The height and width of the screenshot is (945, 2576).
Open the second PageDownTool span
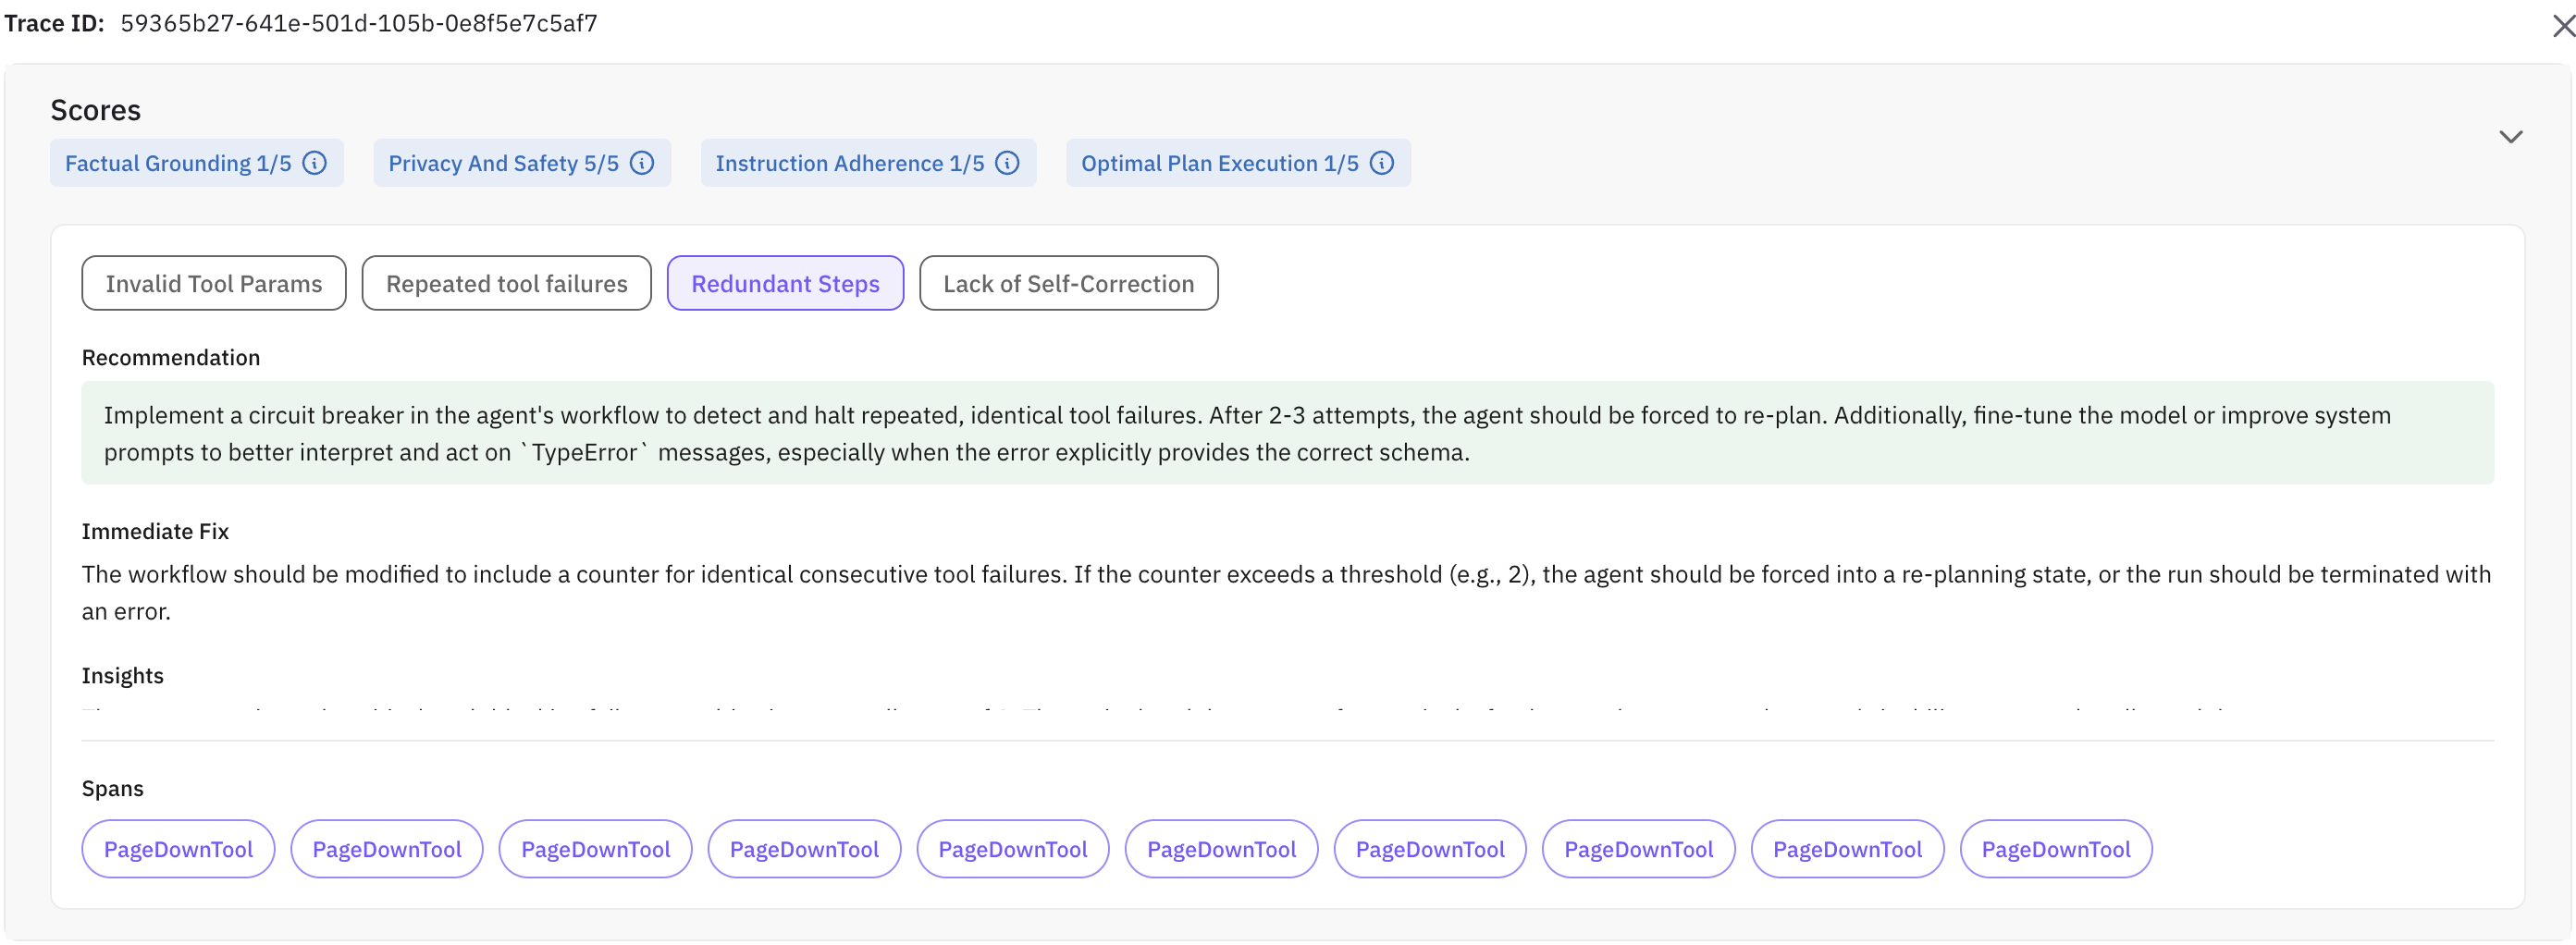387,849
